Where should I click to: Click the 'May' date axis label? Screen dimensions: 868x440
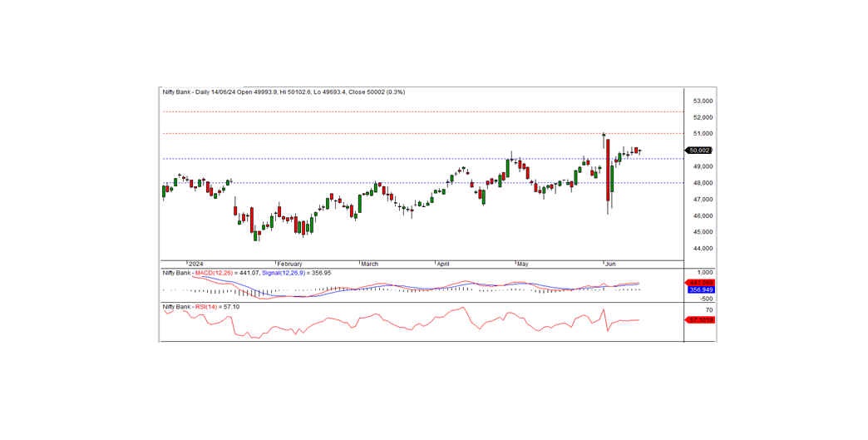click(523, 264)
